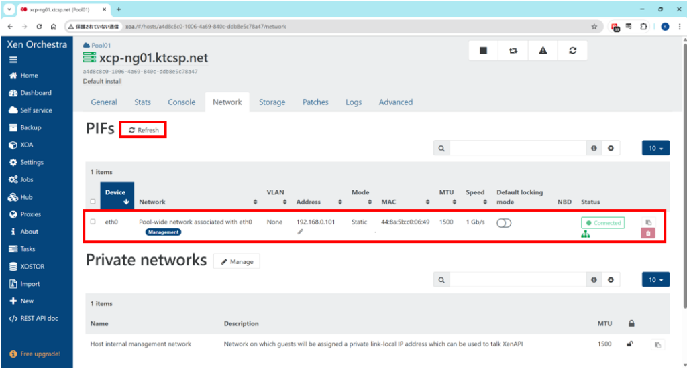Collapse sidebar using hamburger menu icon
Viewport: 687px width, 369px height.
13,60
